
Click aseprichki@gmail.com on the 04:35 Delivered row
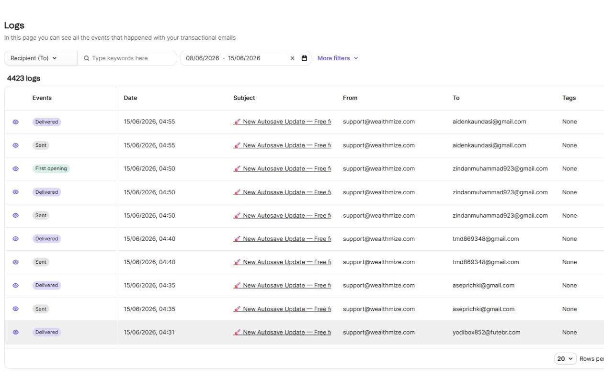tap(483, 285)
